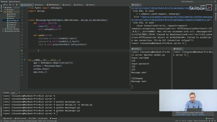The height and width of the screenshot is (122, 217).
Task: Open the messenger.py editor tab
Action: tap(27, 5)
